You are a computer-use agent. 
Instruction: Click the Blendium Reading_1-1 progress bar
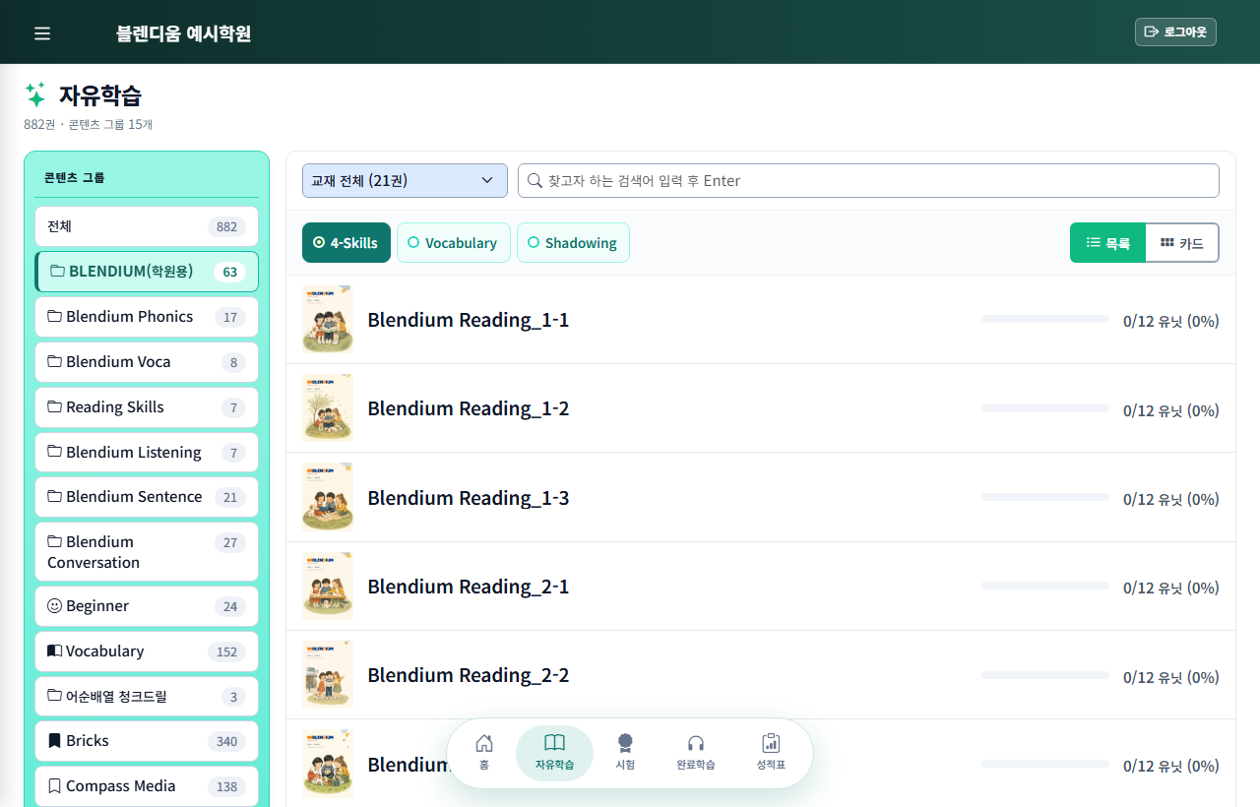(x=1045, y=319)
